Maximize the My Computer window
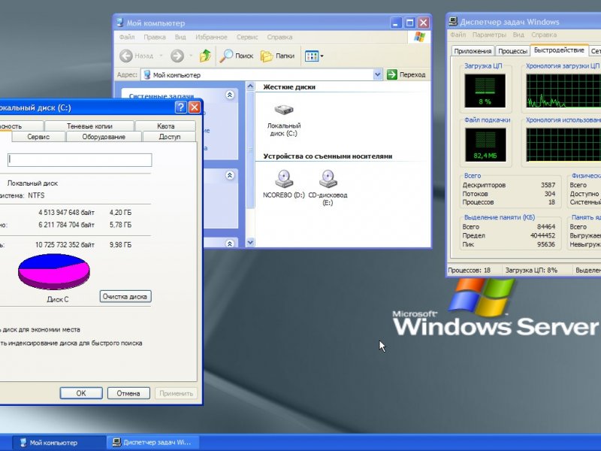The image size is (601, 451). 409,23
